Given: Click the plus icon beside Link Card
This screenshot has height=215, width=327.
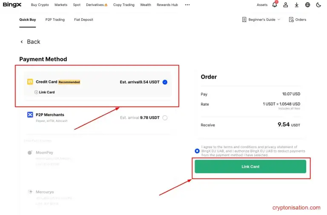Looking at the screenshot, I should tap(36, 92).
